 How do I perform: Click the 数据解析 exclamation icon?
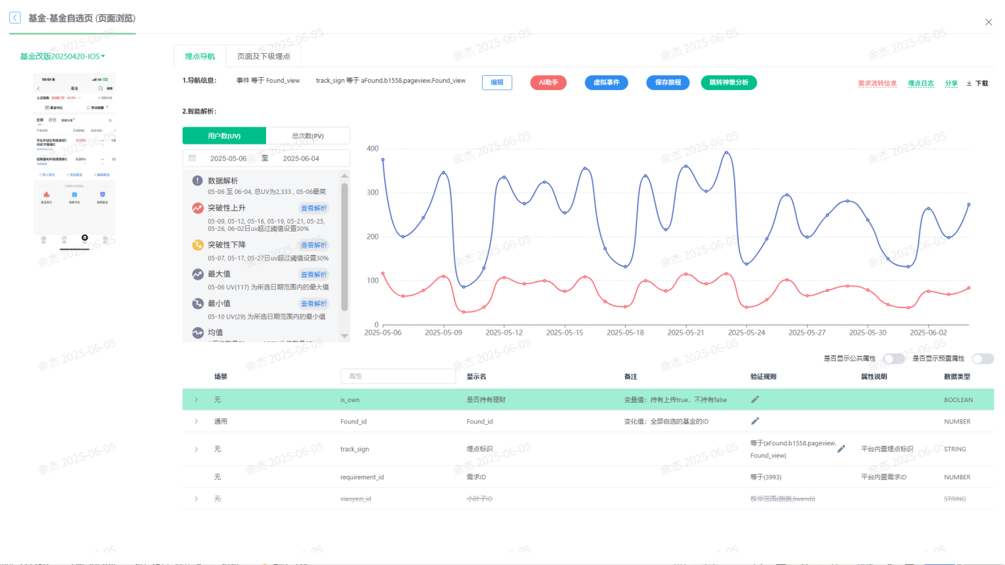[197, 181]
